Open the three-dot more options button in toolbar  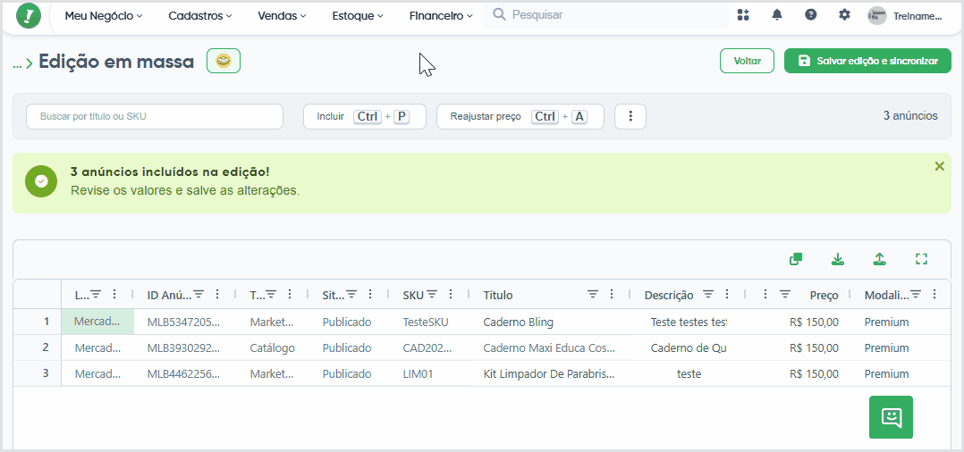coord(630,116)
